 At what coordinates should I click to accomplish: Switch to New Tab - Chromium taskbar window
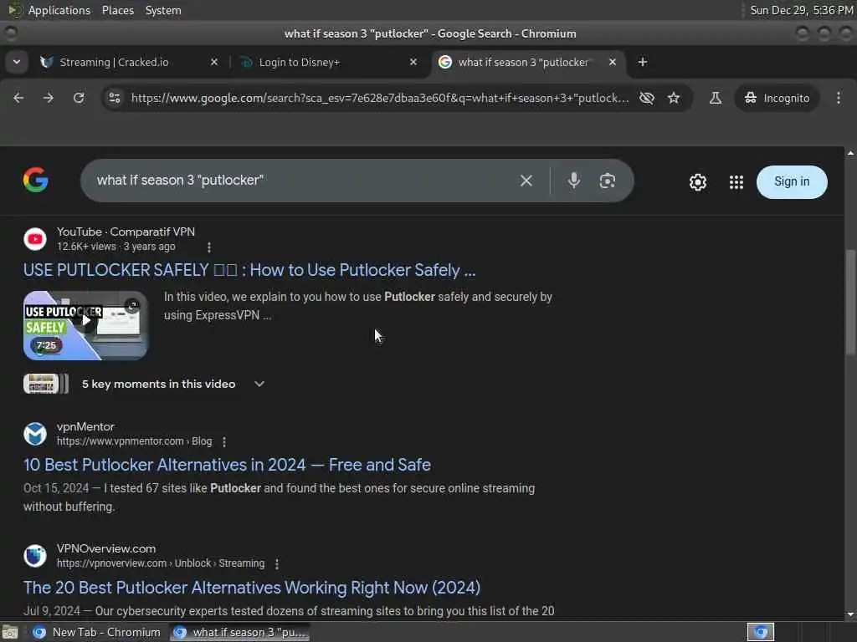(x=97, y=632)
